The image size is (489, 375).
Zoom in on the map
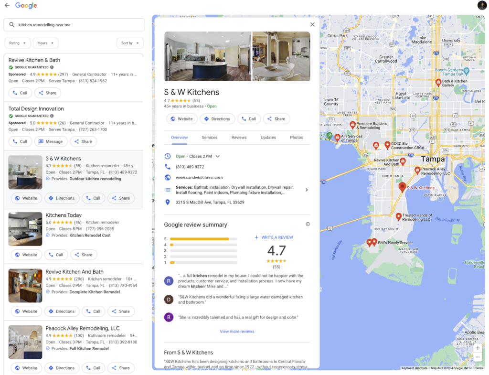(x=478, y=348)
